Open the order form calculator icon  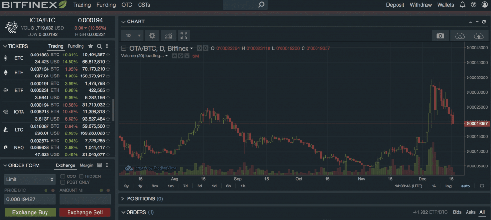[100, 165]
